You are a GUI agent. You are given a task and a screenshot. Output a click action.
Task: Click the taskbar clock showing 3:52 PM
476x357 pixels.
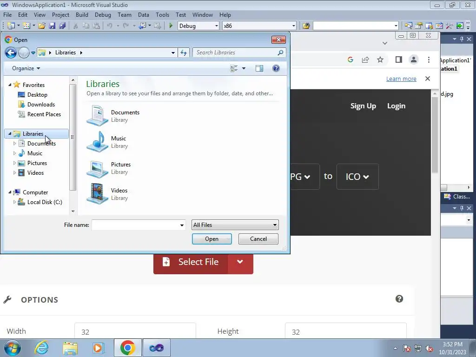point(452,348)
